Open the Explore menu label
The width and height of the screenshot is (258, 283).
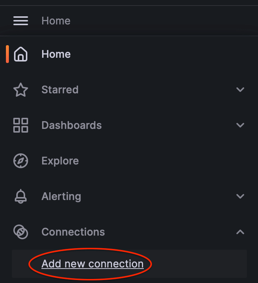click(60, 161)
